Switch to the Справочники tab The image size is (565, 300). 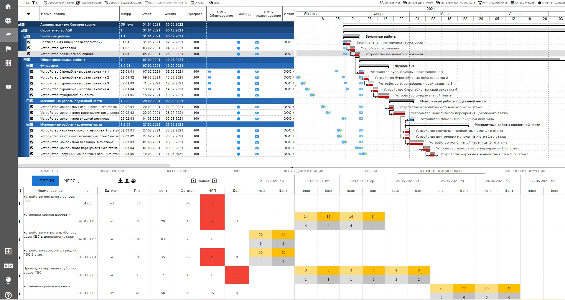112,171
